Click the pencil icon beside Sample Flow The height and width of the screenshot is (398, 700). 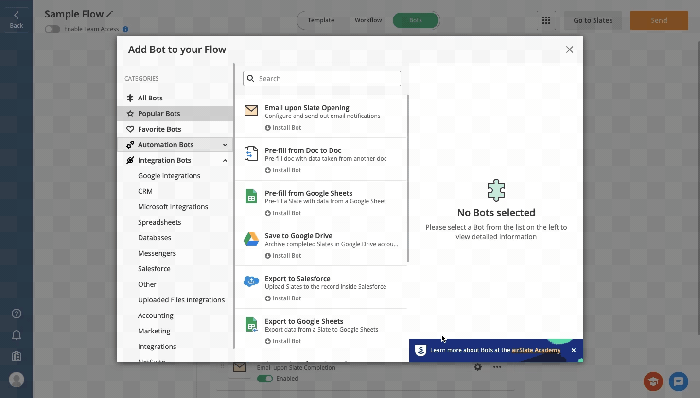(x=110, y=15)
